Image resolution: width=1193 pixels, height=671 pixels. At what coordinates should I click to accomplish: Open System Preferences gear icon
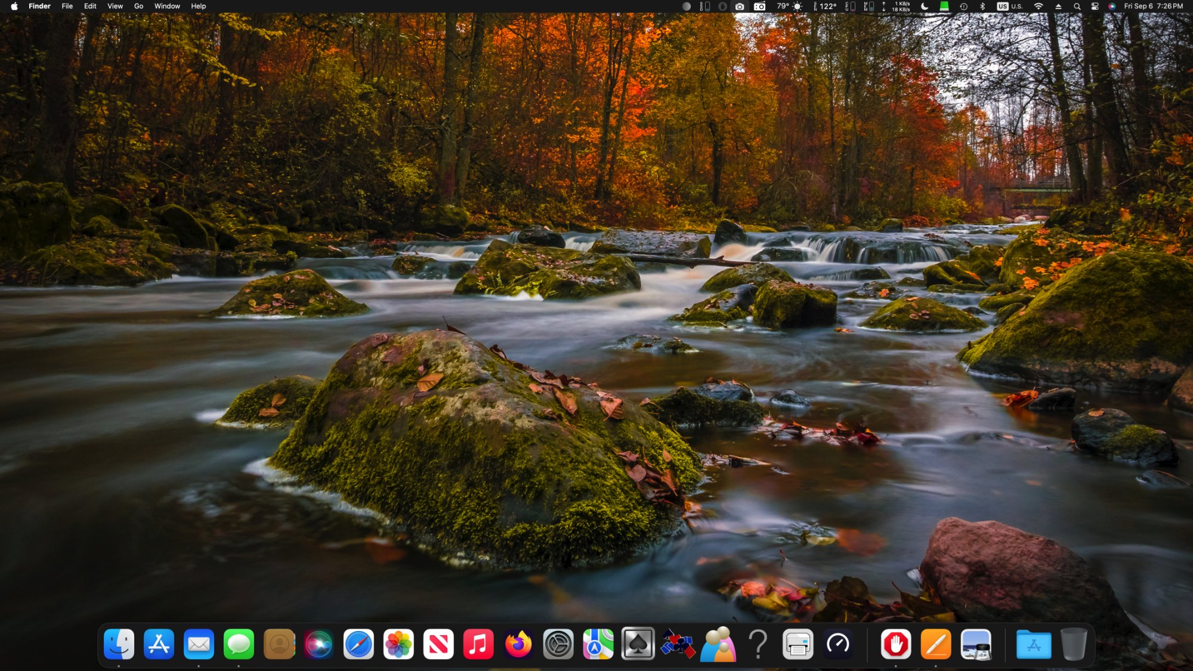tap(558, 644)
